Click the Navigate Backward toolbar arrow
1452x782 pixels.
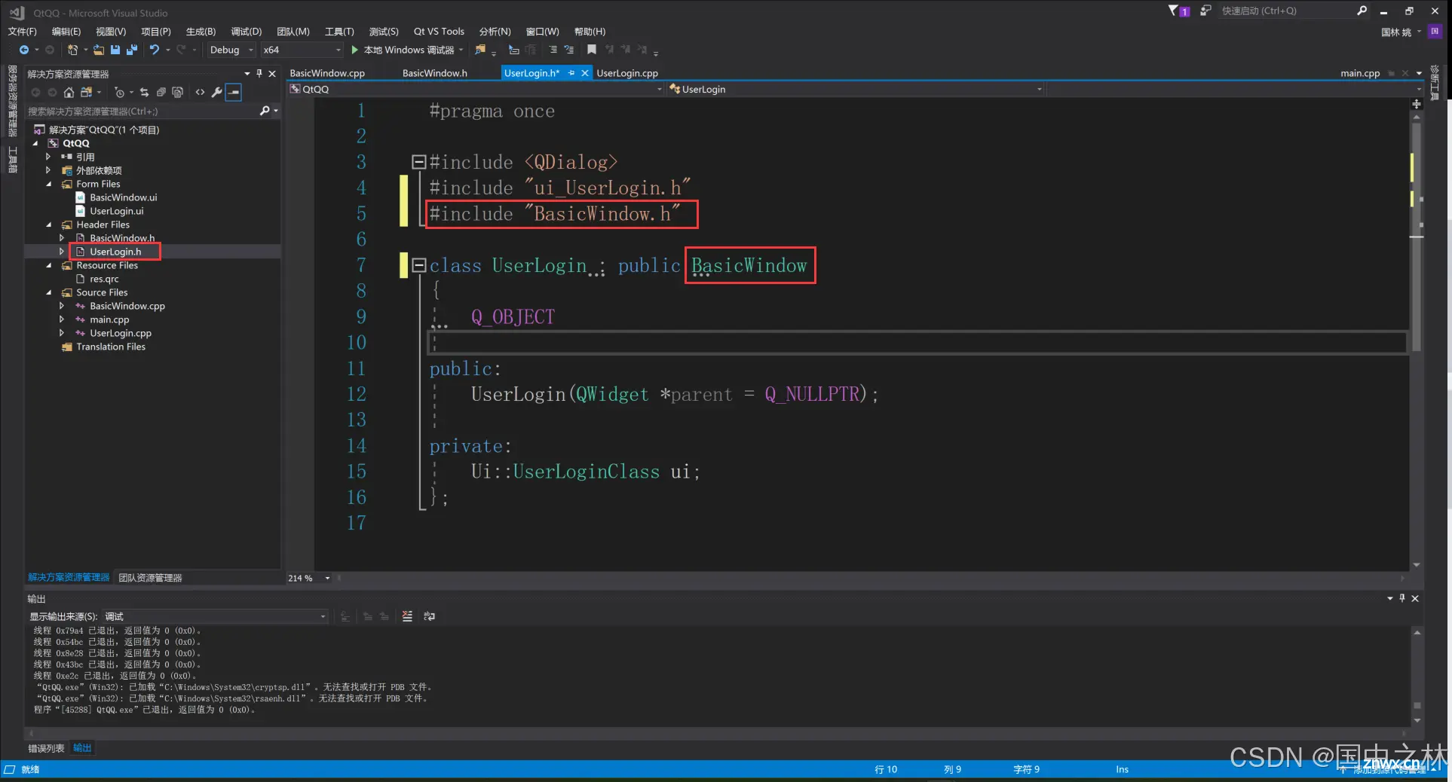click(x=24, y=50)
